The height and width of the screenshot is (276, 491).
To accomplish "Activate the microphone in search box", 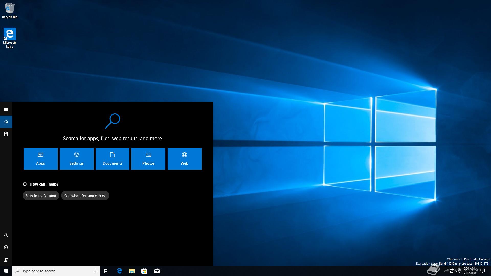I will 95,271.
